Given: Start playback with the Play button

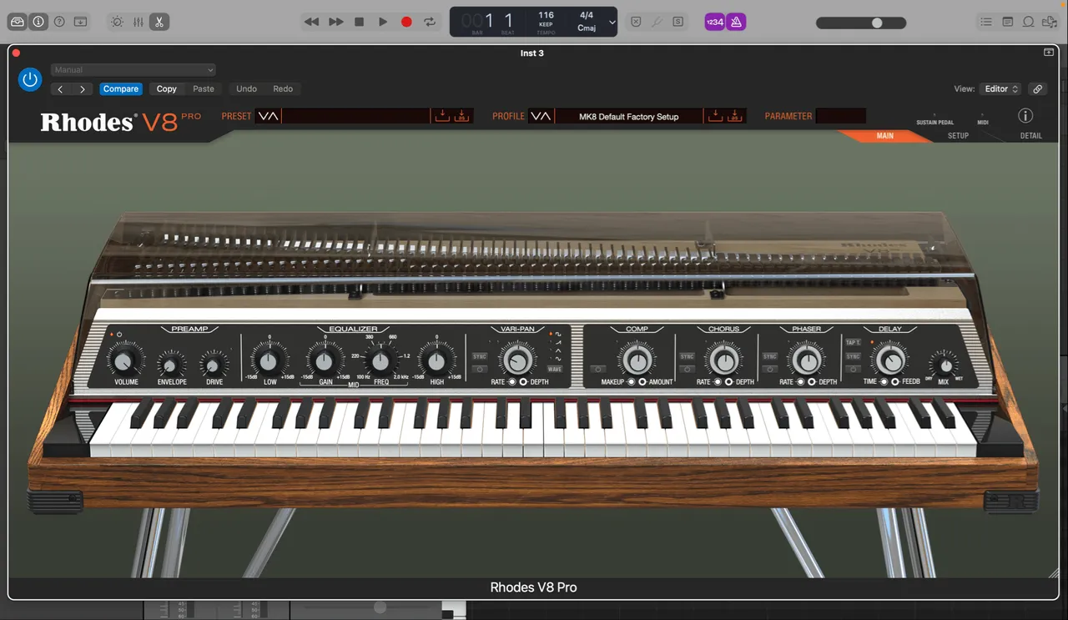Looking at the screenshot, I should 383,22.
